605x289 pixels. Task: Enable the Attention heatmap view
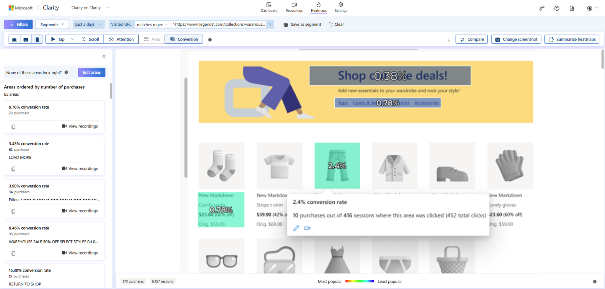pos(121,39)
